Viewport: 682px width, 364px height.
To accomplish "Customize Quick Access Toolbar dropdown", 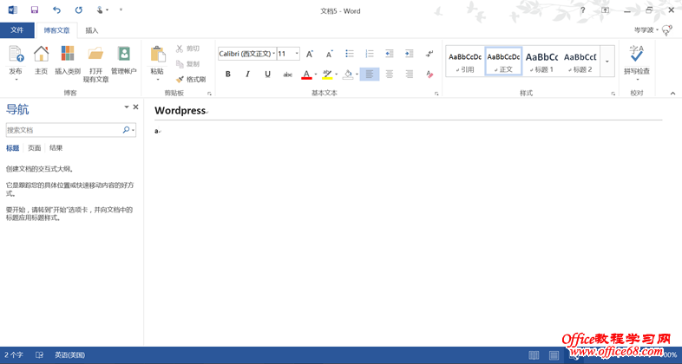I will (121, 10).
